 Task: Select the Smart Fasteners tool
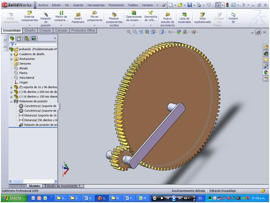78,18
